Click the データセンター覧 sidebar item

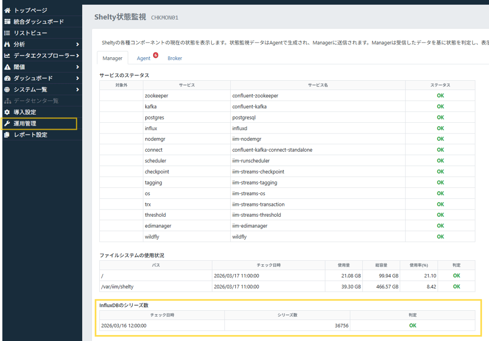click(36, 101)
